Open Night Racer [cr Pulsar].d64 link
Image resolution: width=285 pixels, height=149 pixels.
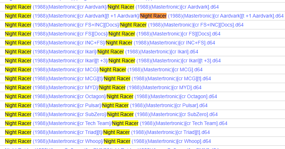tap(106, 105)
